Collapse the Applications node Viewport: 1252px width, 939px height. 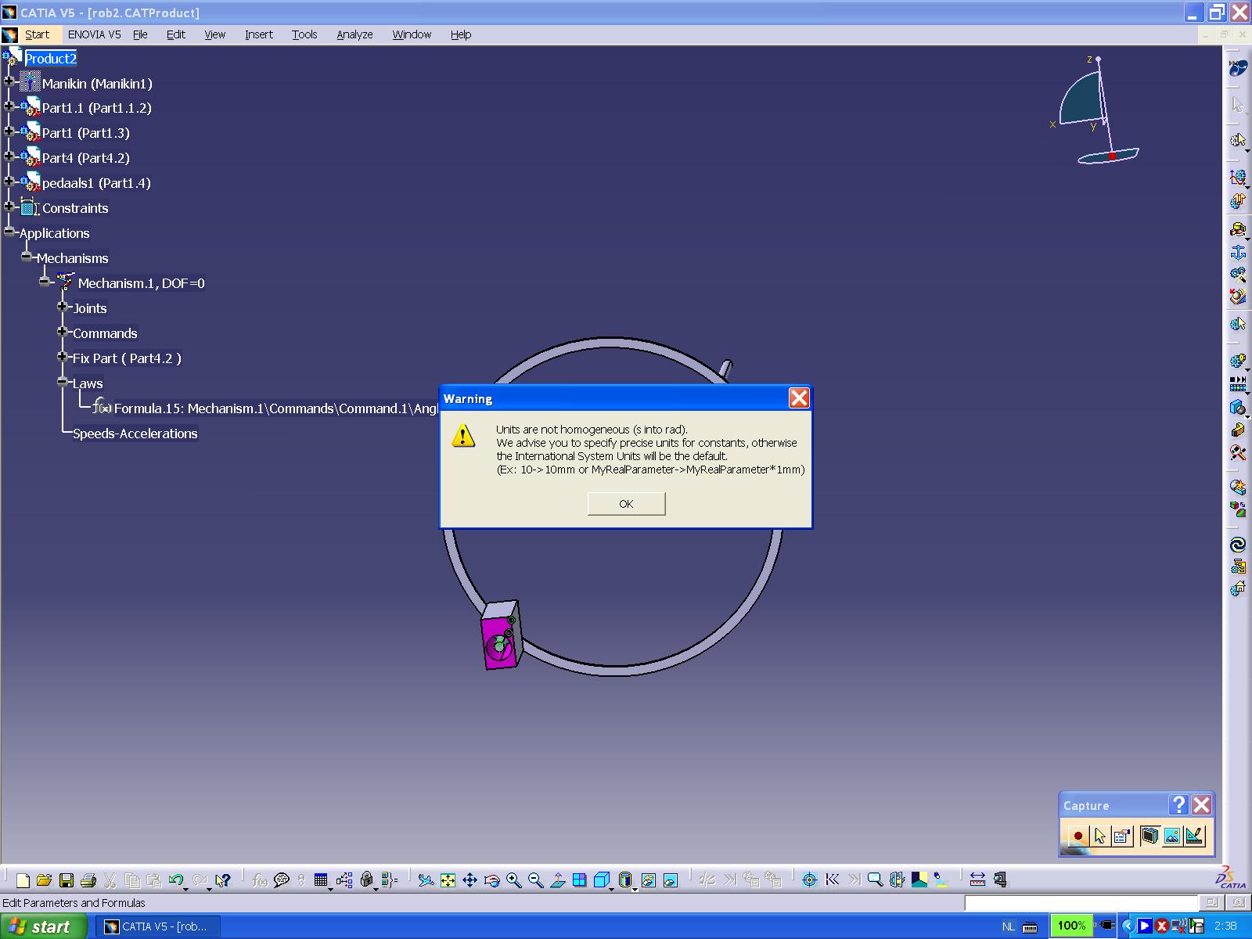click(x=9, y=232)
